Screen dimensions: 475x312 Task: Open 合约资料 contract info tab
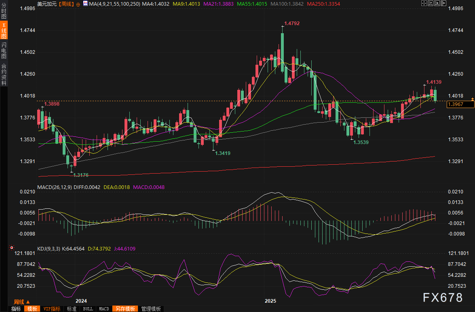(x=4, y=74)
